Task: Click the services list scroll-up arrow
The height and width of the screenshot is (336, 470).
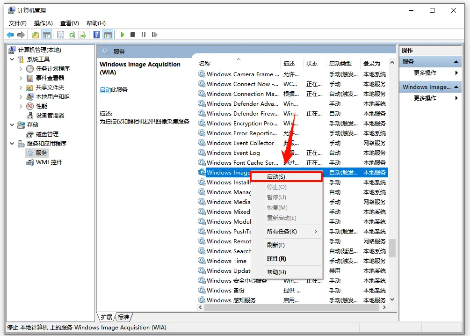Action: click(392, 62)
